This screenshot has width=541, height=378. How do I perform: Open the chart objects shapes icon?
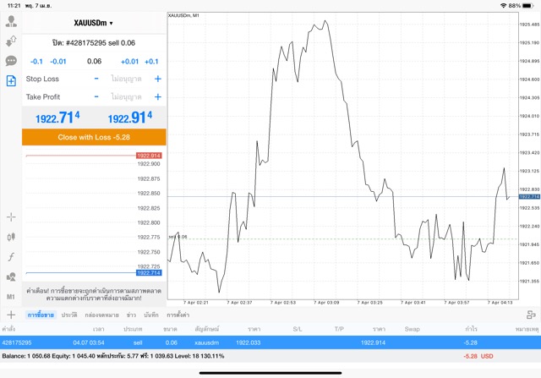click(x=11, y=277)
